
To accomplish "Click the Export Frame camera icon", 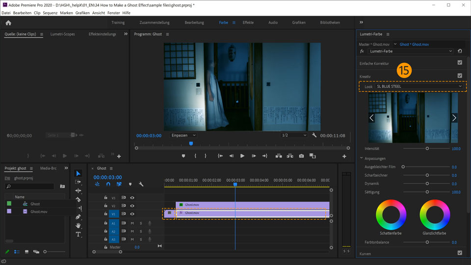I will point(301,156).
